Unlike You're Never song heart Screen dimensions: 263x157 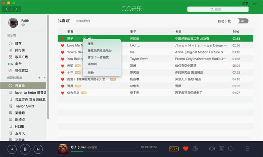coord(63,52)
